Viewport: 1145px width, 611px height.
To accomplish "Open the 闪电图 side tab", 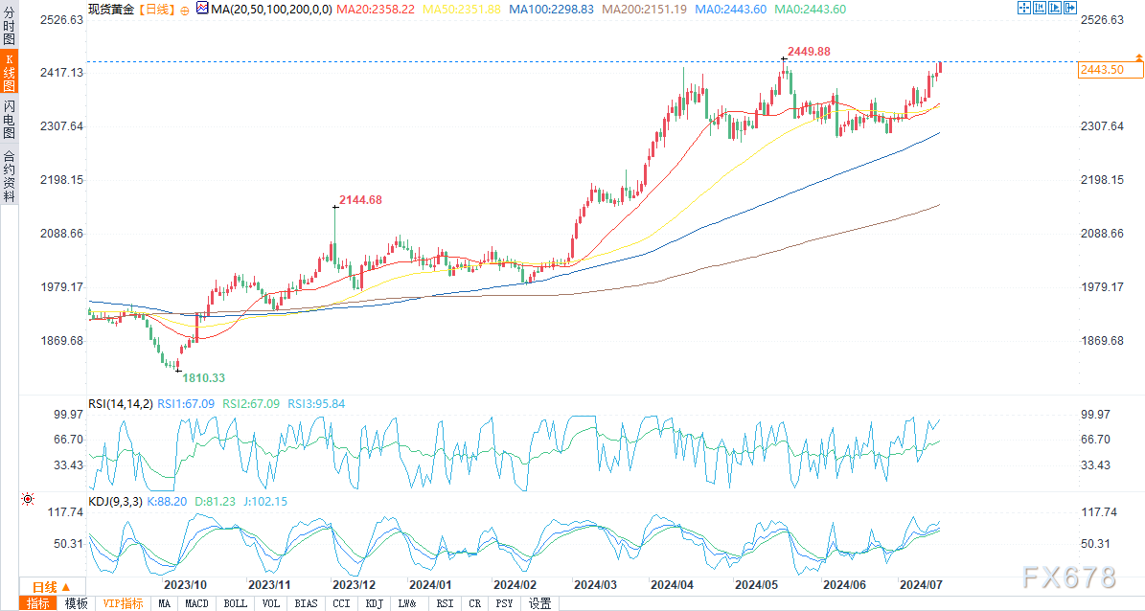I will click(9, 119).
